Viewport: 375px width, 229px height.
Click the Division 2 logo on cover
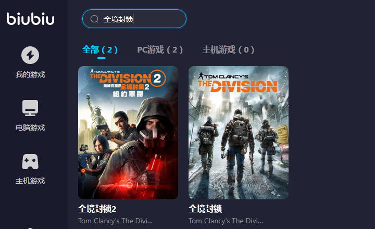[x=128, y=83]
